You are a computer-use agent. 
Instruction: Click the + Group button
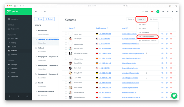click(x=39, y=19)
